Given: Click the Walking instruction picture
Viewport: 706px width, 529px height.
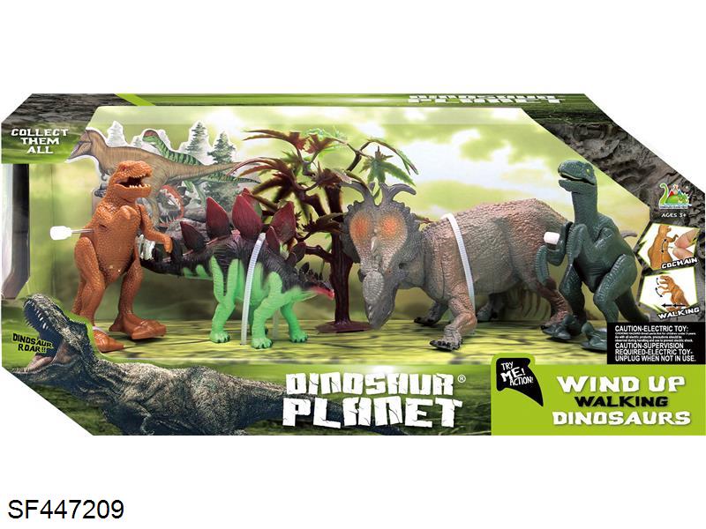Looking at the screenshot, I should click(x=671, y=295).
